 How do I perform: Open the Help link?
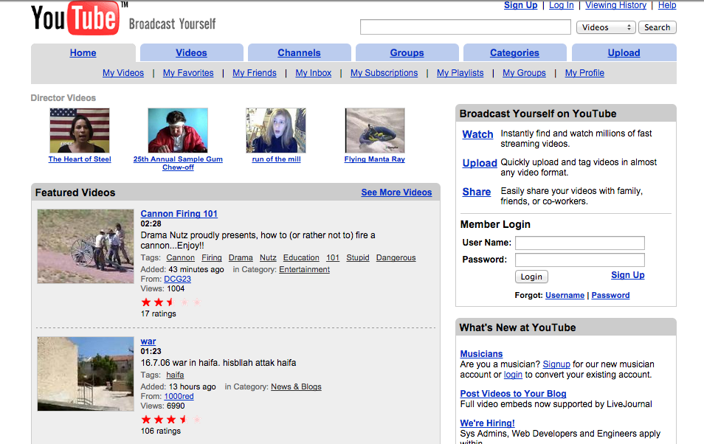(667, 5)
